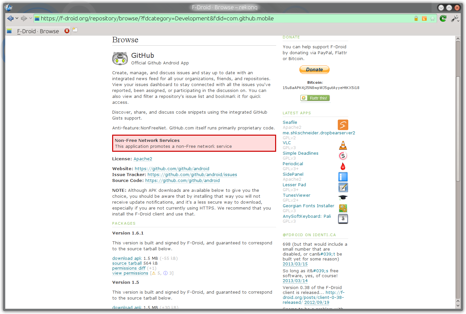Screen dimensions: 466x314
Task: Open the permissions diff link
Action: point(129,268)
